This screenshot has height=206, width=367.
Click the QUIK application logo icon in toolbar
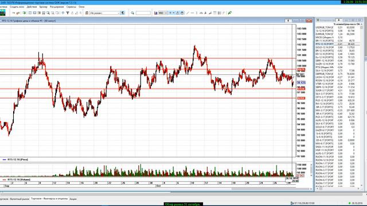click(x=2, y=13)
